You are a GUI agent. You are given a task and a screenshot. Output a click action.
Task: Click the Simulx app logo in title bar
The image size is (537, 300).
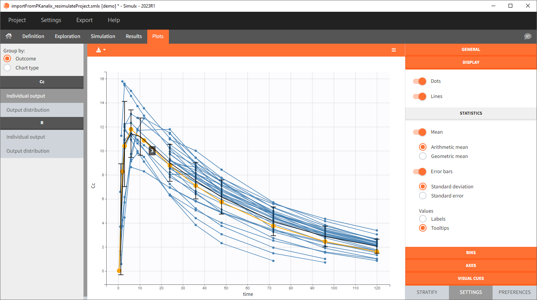pos(6,6)
